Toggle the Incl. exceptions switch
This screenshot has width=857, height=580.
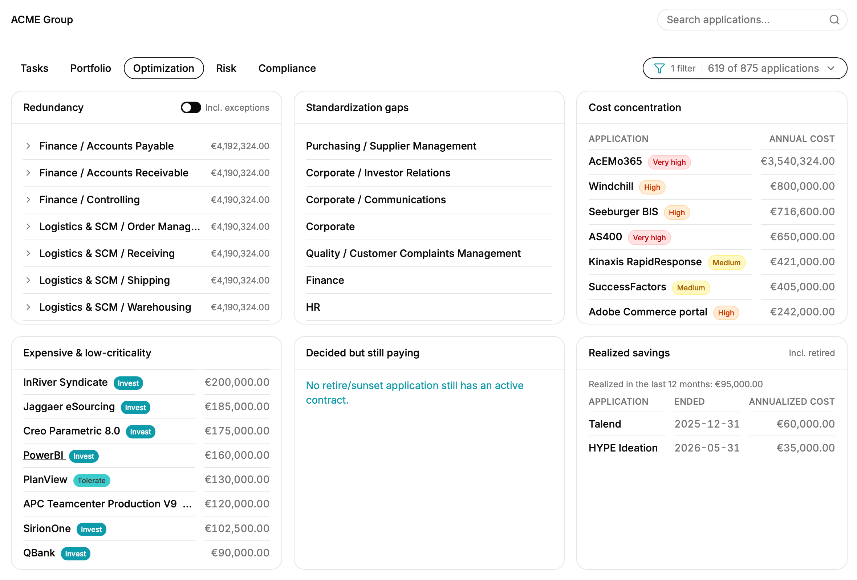click(x=191, y=107)
